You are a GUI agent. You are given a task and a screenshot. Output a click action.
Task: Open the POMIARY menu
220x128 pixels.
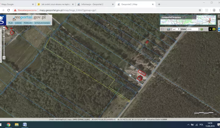28,23
